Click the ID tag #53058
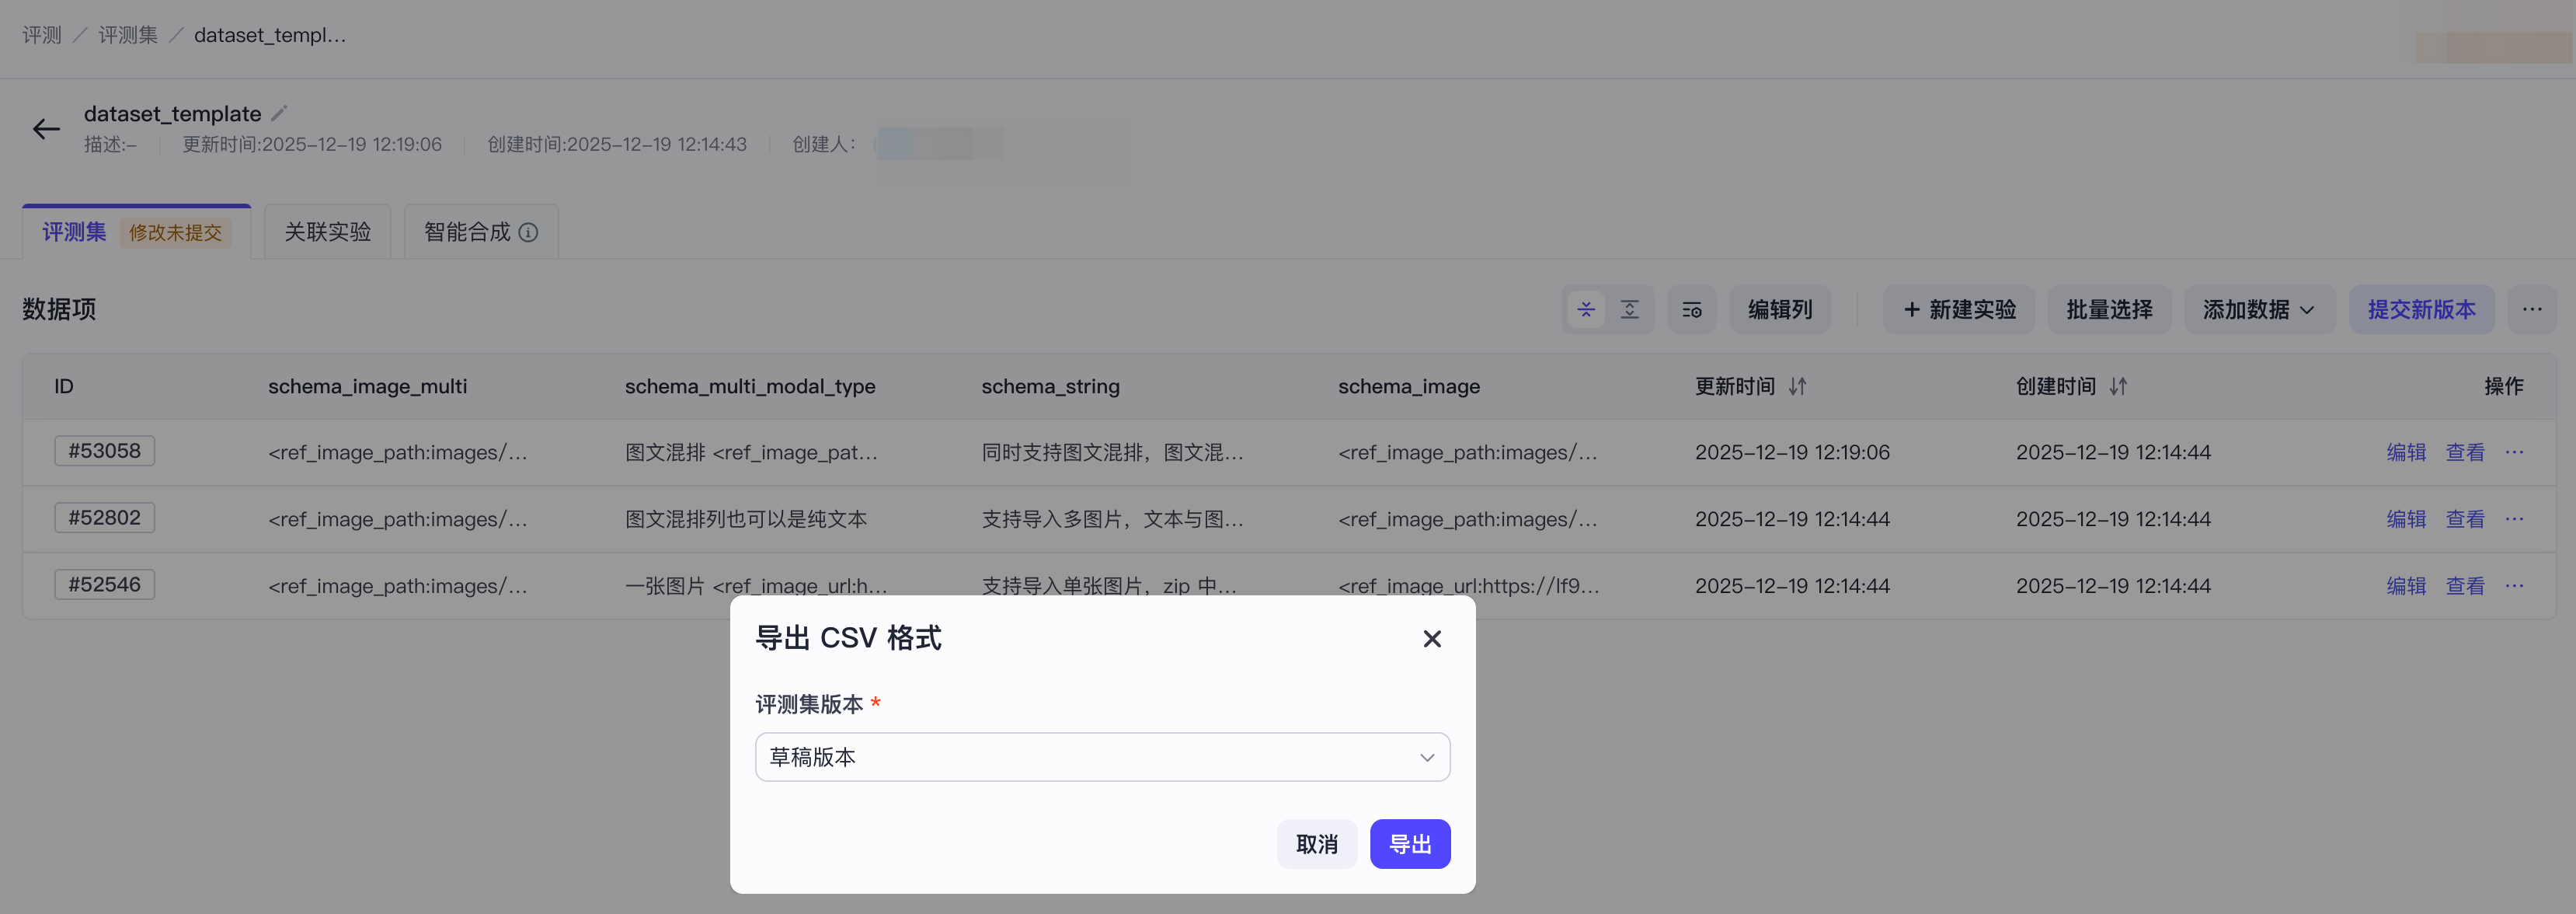 (104, 451)
